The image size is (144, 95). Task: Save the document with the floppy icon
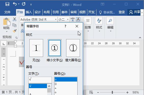pyautogui.click(x=7, y=4)
